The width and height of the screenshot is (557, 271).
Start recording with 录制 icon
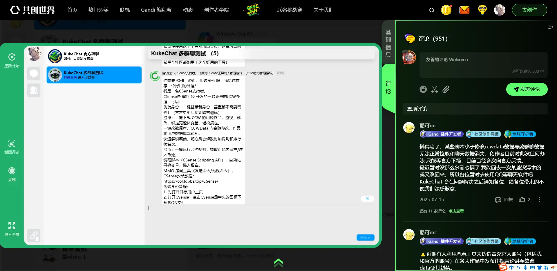pos(12,174)
